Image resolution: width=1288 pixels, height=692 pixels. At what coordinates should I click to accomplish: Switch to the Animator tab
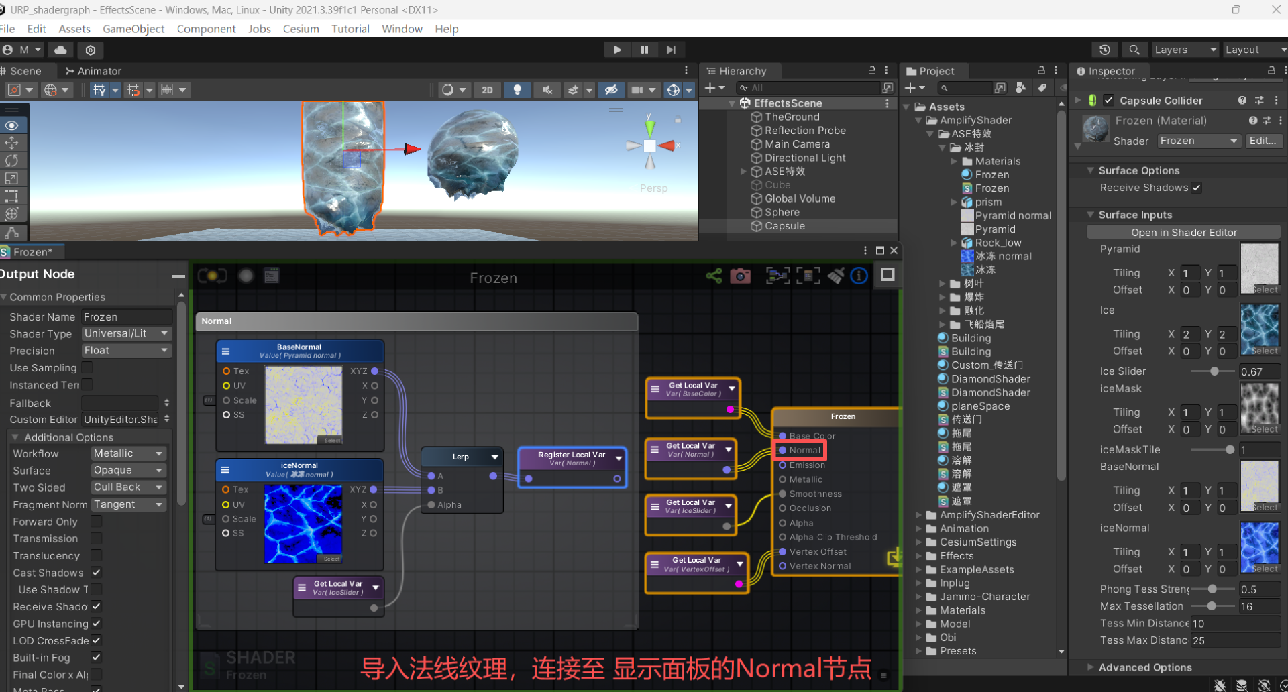[93, 71]
